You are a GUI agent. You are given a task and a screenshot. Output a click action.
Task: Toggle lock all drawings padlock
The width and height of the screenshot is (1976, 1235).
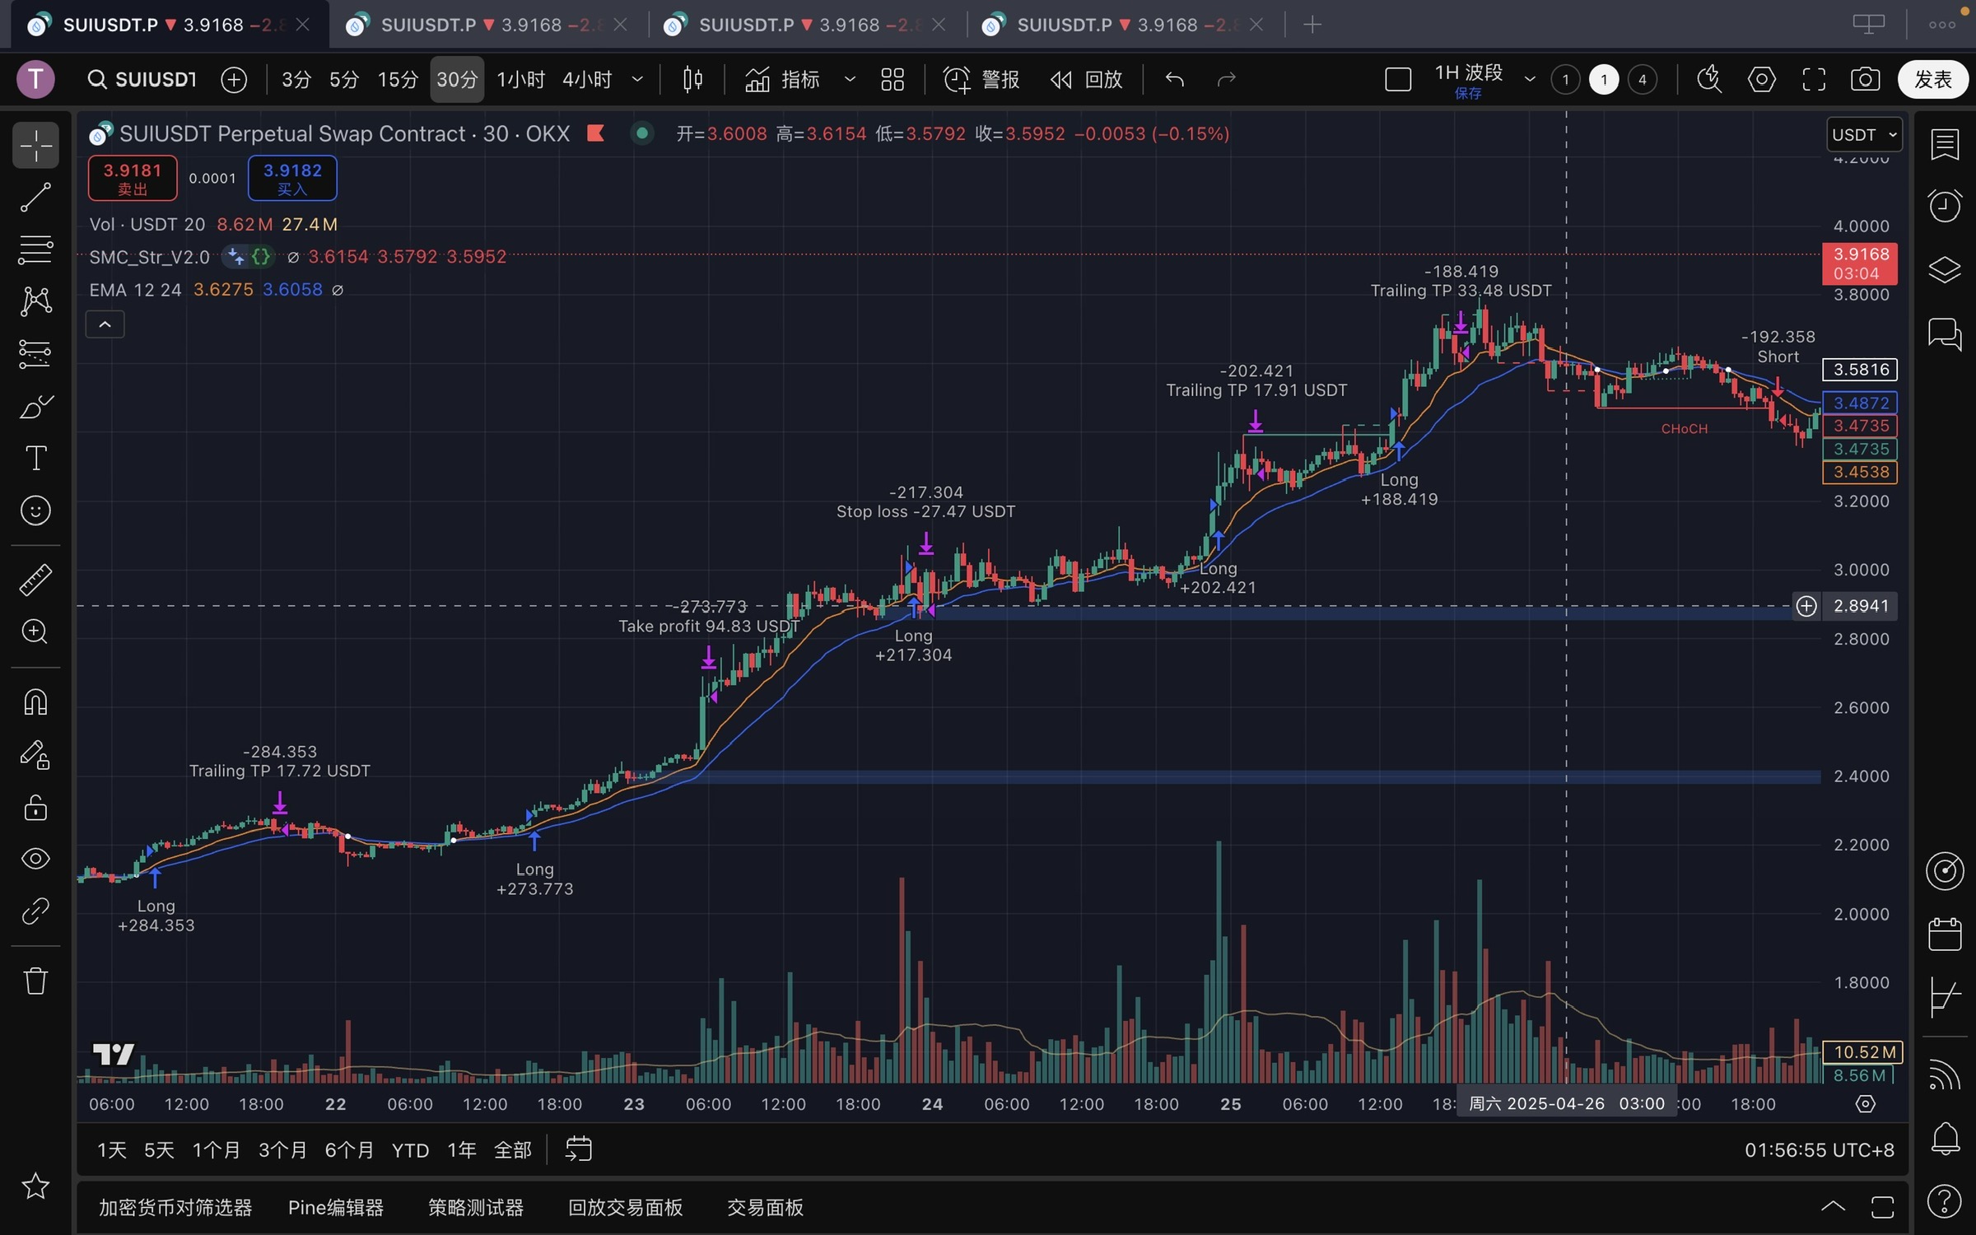tap(35, 808)
